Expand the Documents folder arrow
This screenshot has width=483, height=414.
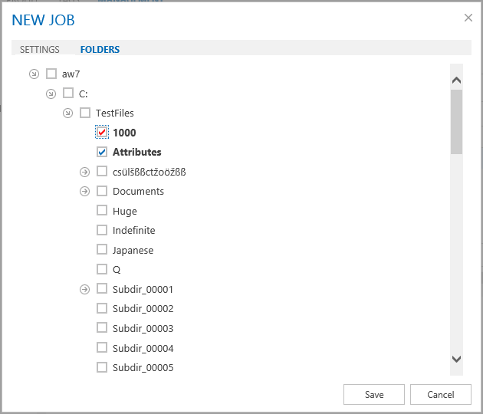(84, 192)
